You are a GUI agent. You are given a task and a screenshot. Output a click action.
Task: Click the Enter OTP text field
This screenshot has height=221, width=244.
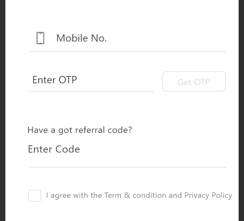[91, 80]
